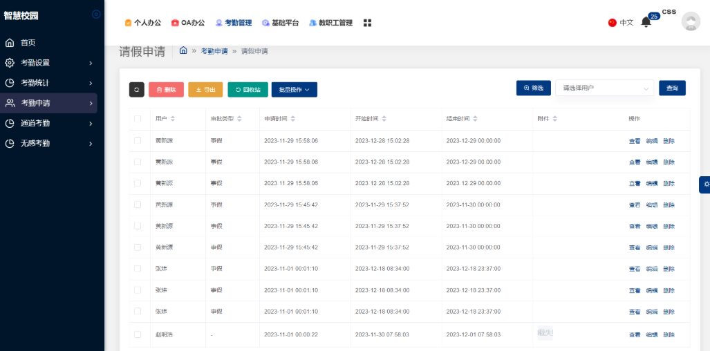This screenshot has height=351, width=710.
Task: Click 编辑 in the first 张炜 row
Action: click(652, 269)
